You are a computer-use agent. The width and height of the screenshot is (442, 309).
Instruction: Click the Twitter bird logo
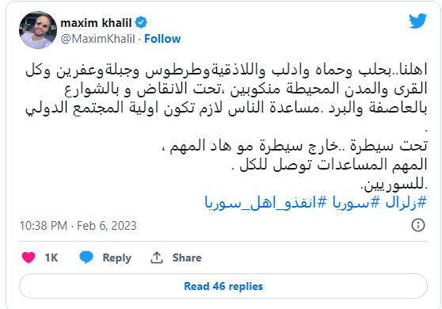pos(417,21)
